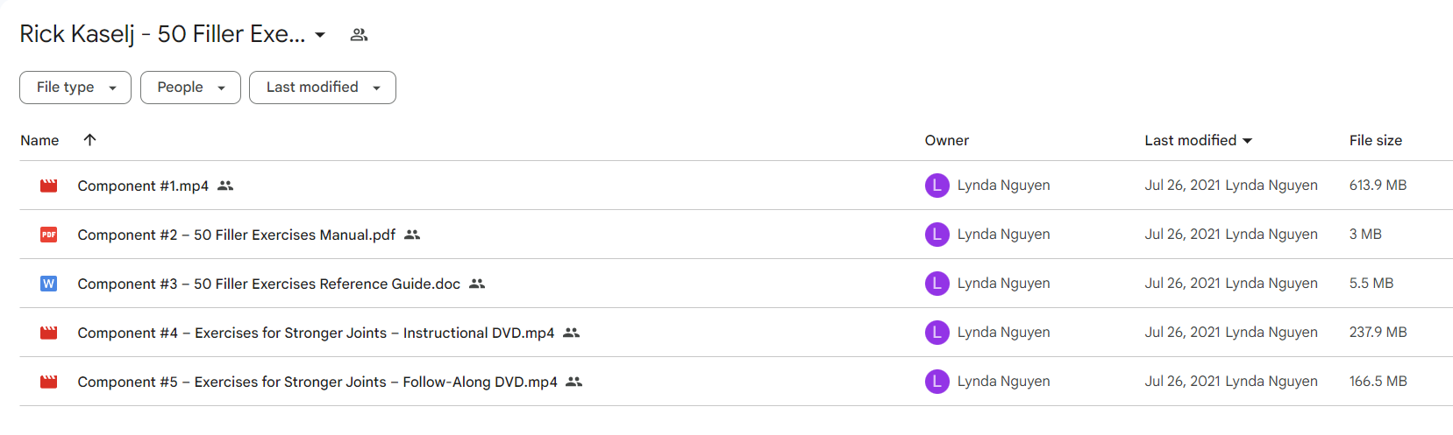The width and height of the screenshot is (1453, 435).
Task: Click Lynda Nguyen avatar on Component #2 row
Action: 937,235
